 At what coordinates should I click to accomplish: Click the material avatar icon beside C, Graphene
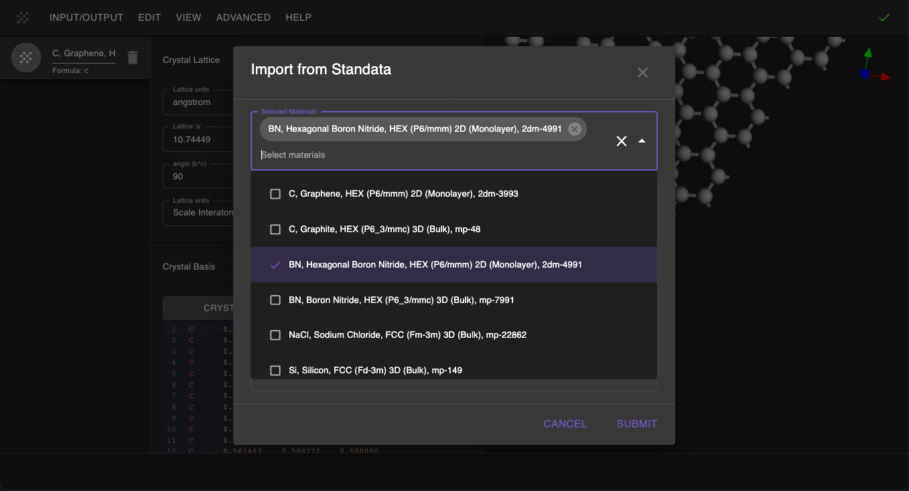click(x=26, y=58)
